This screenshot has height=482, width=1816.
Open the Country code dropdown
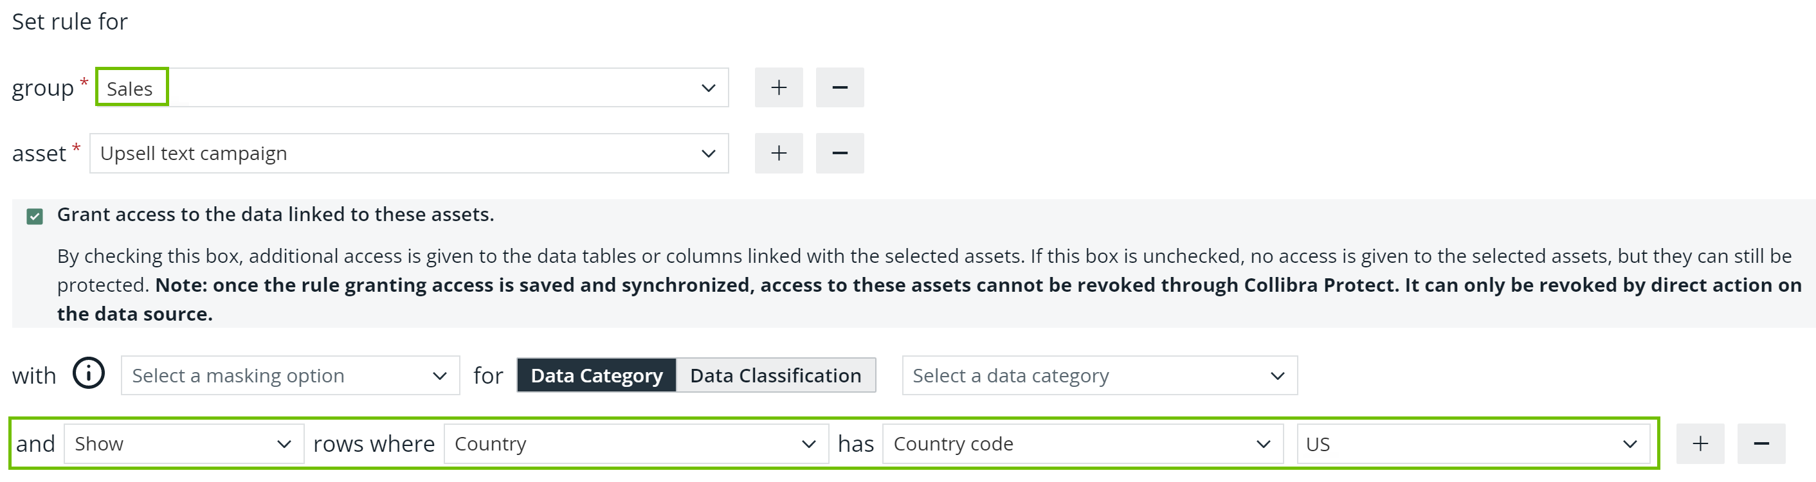pyautogui.click(x=1082, y=443)
